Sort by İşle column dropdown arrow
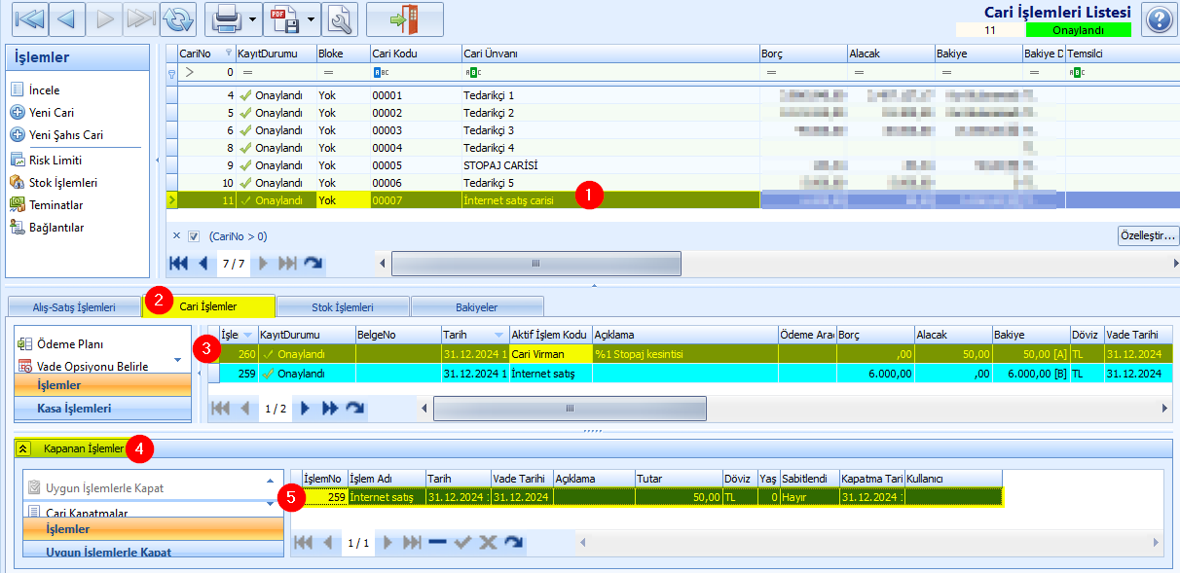Screen dimensions: 1180x573 tap(248, 334)
